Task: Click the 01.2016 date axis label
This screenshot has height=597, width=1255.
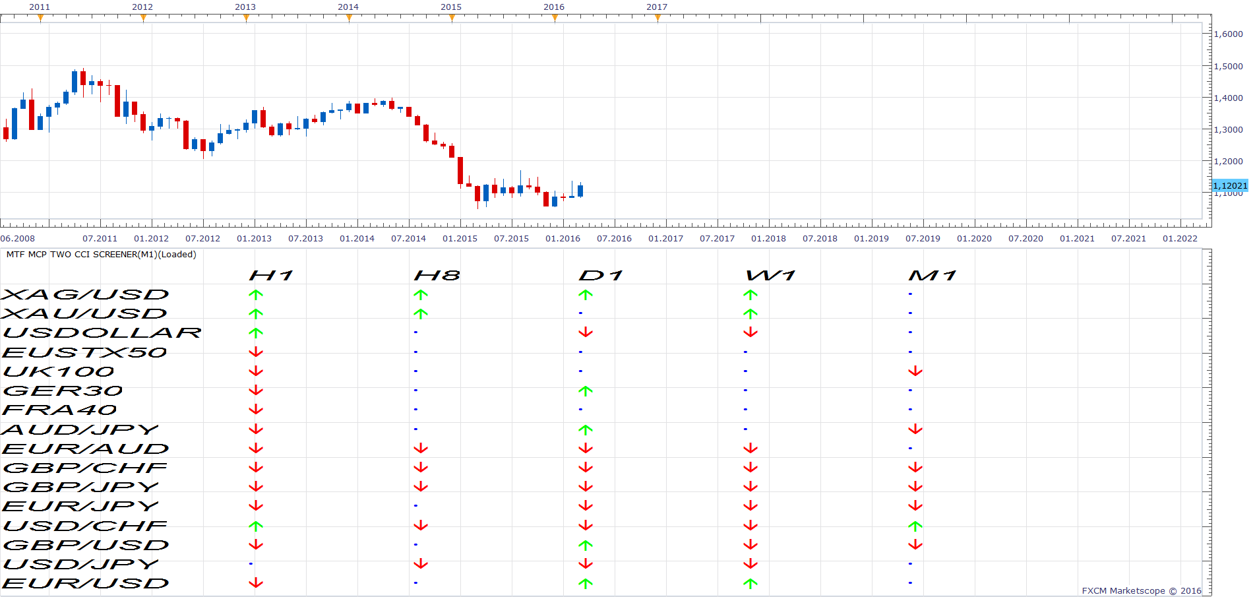Action: pos(563,239)
